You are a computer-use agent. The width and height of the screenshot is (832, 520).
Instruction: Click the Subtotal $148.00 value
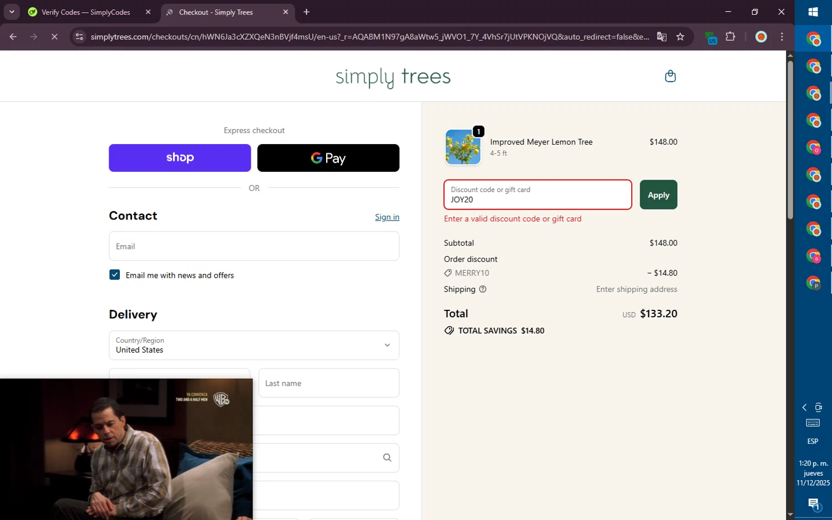[663, 243]
